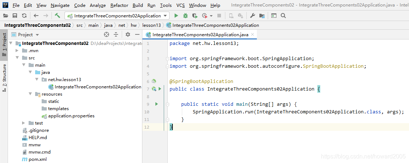Image resolution: width=409 pixels, height=163 pixels.
Task: Click the run gutter arrow on line 7
Action: coord(160,89)
